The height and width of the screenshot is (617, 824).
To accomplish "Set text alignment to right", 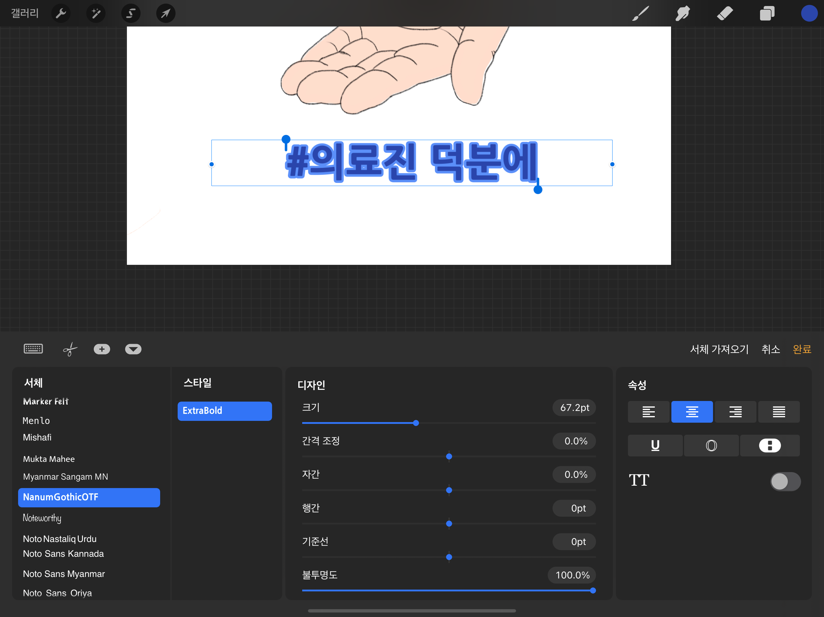I will (735, 412).
